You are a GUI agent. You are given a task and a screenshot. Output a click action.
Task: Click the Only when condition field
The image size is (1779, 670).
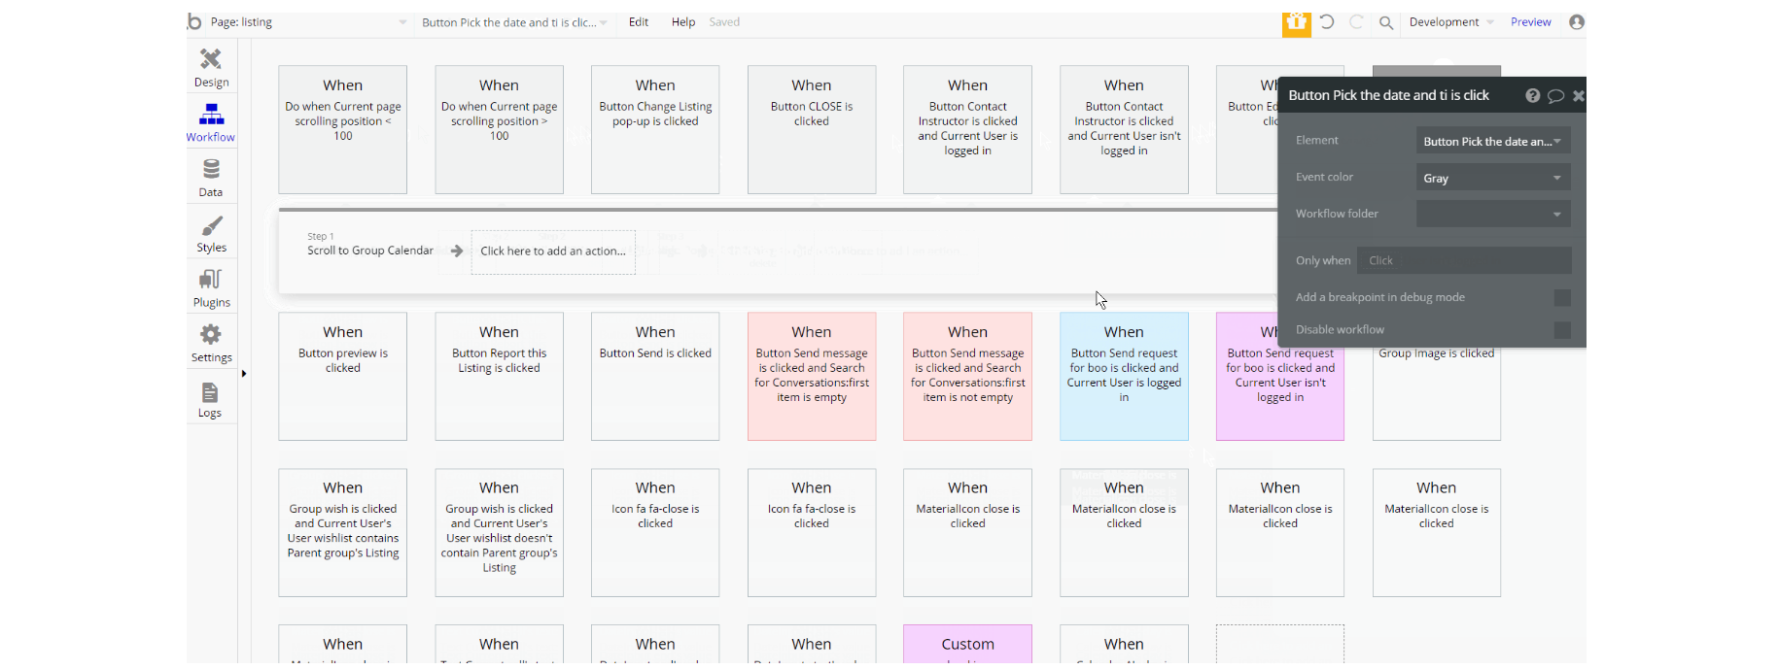(x=1464, y=260)
